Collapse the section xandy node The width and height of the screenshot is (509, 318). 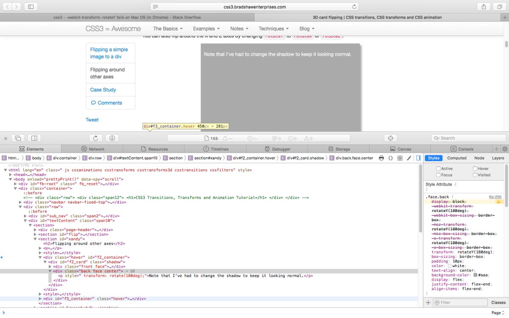point(36,239)
